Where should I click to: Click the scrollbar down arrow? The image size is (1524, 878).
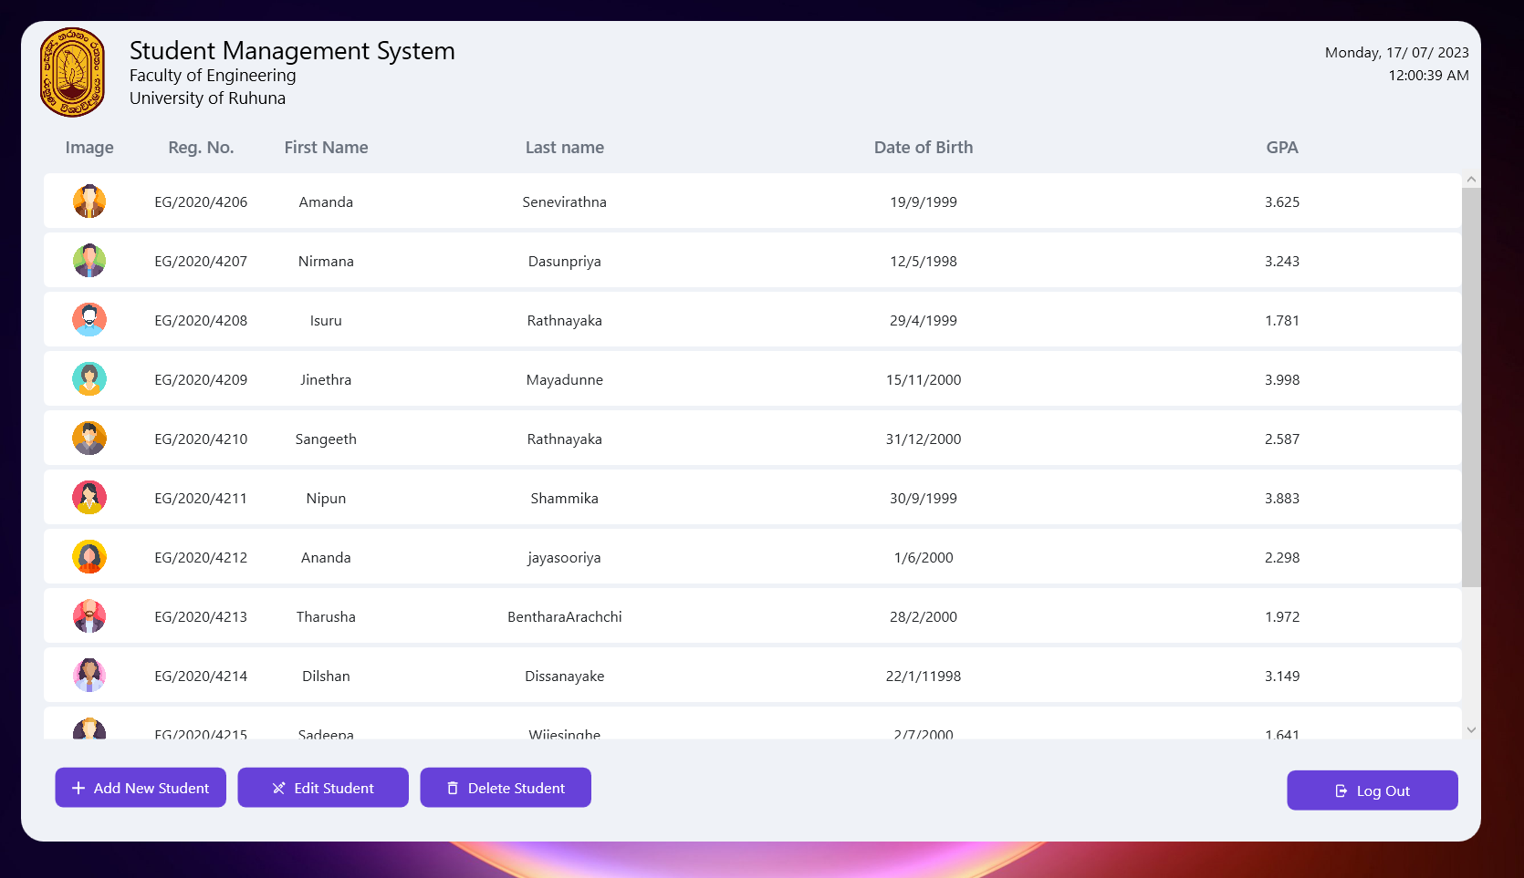pos(1471,730)
